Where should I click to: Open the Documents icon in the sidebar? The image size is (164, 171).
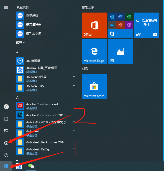6,119
